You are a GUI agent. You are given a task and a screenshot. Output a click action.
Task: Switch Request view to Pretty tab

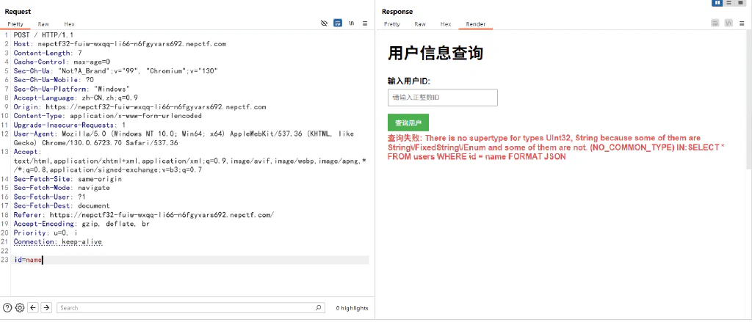point(15,24)
